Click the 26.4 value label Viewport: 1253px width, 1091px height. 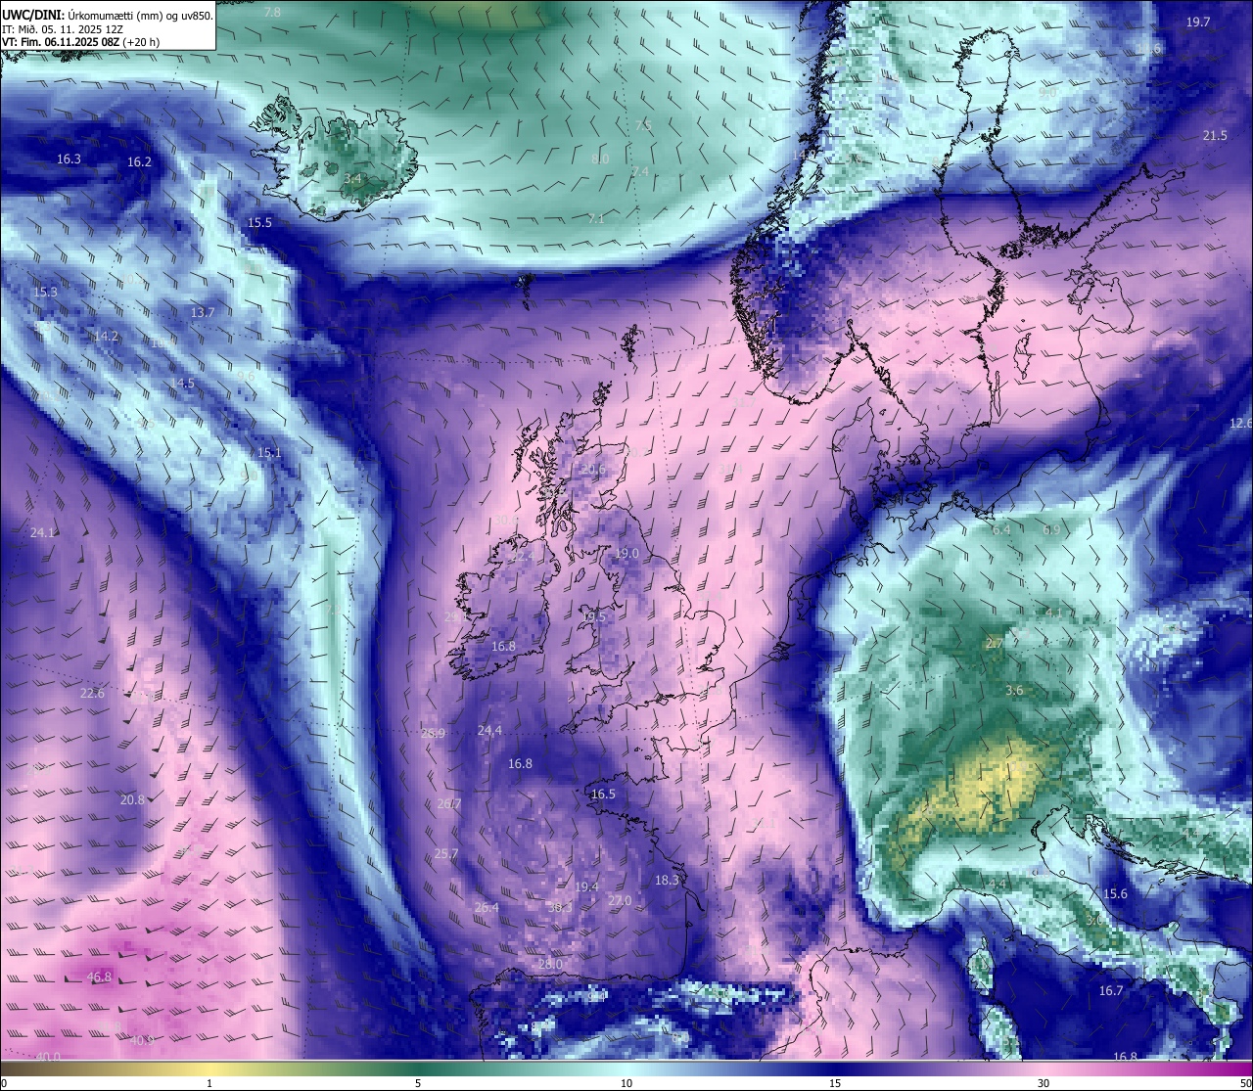(487, 908)
